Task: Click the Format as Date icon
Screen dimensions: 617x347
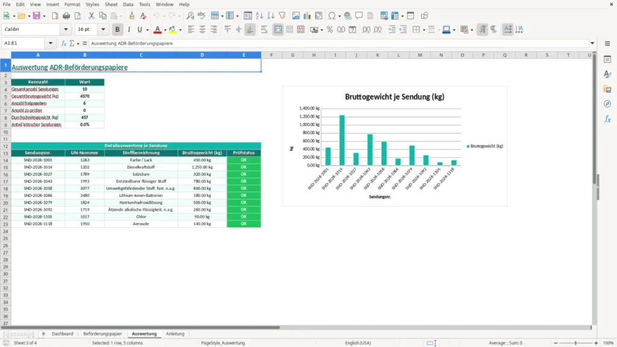Action: 352,30
